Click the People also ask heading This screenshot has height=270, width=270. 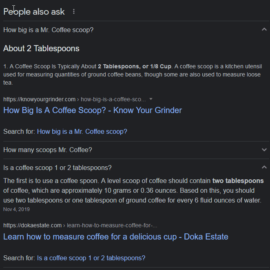[x=34, y=12]
